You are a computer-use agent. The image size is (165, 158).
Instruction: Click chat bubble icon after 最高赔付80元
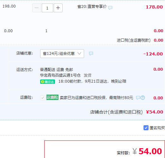coord(138,98)
